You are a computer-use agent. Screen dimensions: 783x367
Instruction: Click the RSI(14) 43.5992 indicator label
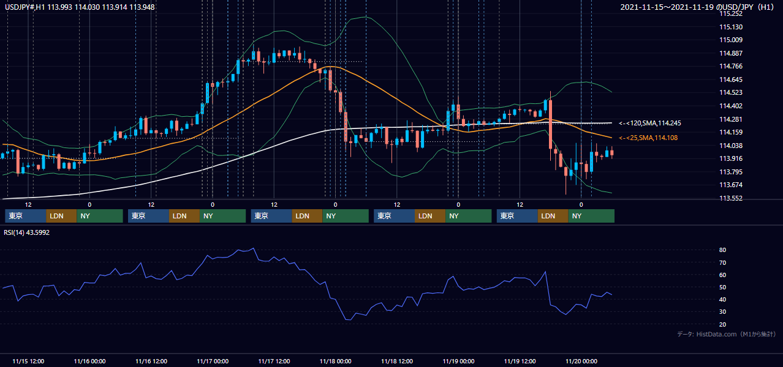(x=28, y=232)
